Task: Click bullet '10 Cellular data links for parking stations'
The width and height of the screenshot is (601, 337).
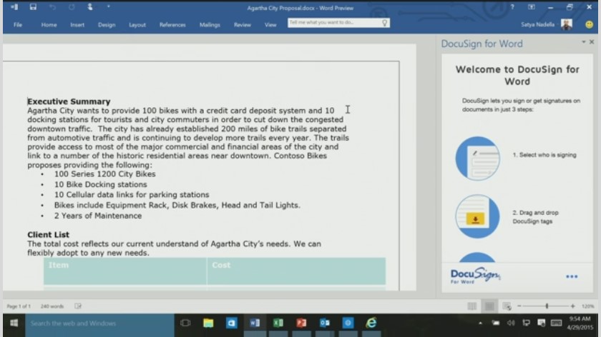Action: click(x=132, y=195)
